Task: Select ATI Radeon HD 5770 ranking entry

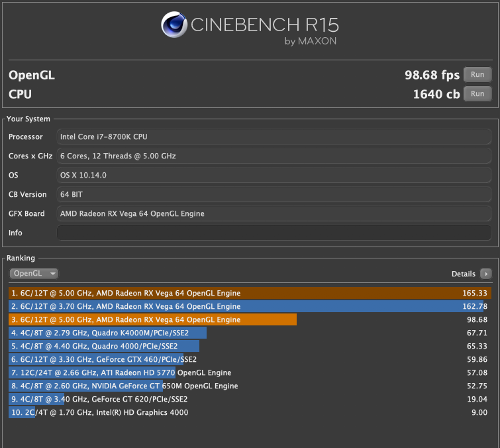Action: (x=250, y=372)
